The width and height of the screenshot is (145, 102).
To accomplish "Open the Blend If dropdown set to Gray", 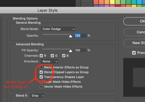I will 37,96.
